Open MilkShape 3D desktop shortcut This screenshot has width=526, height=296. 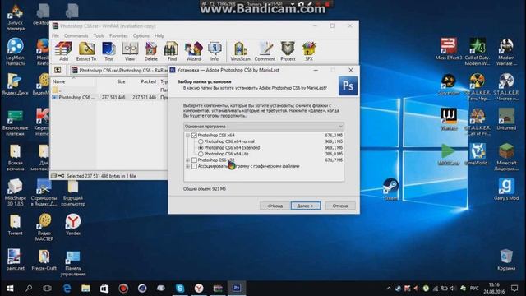pyautogui.click(x=15, y=192)
